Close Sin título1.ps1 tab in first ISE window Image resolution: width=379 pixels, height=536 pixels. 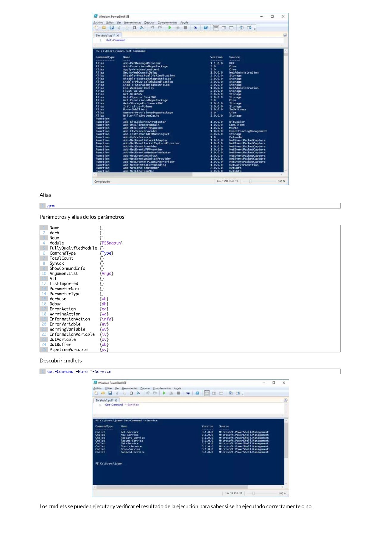click(118, 35)
